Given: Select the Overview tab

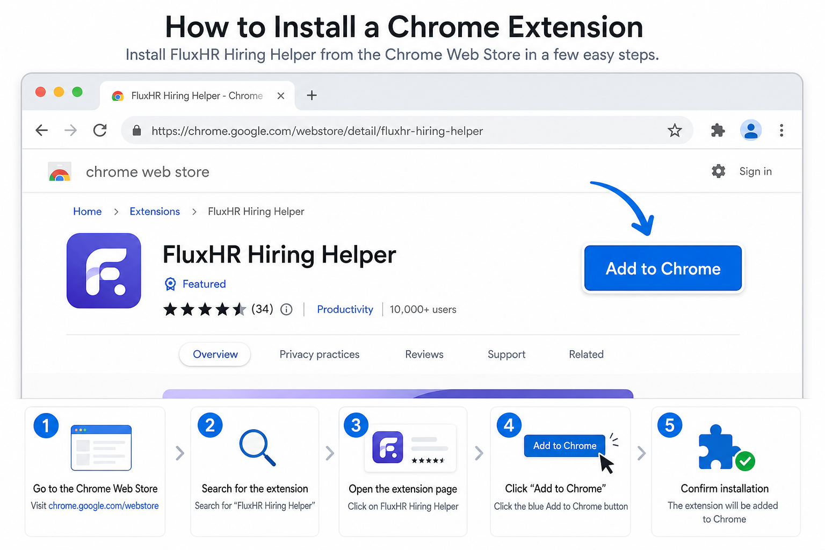Looking at the screenshot, I should [215, 354].
